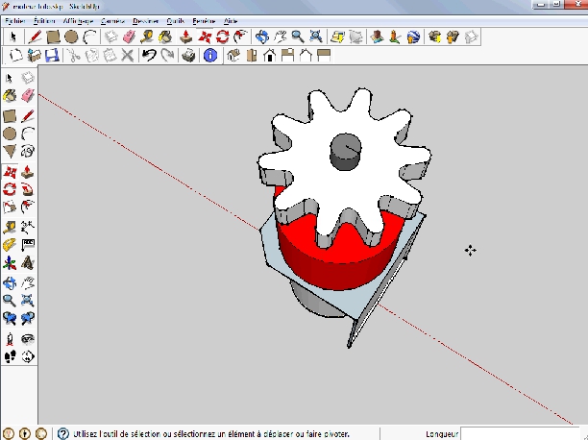Click the Google Earth globe icon
588x440 pixels.
click(x=413, y=37)
